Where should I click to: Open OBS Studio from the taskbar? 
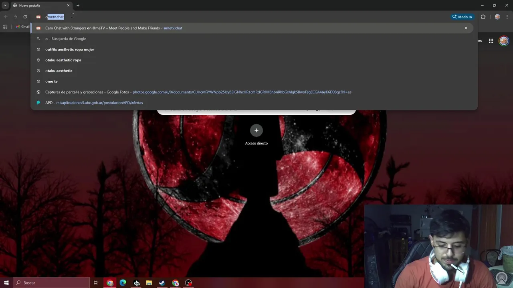coord(188,283)
